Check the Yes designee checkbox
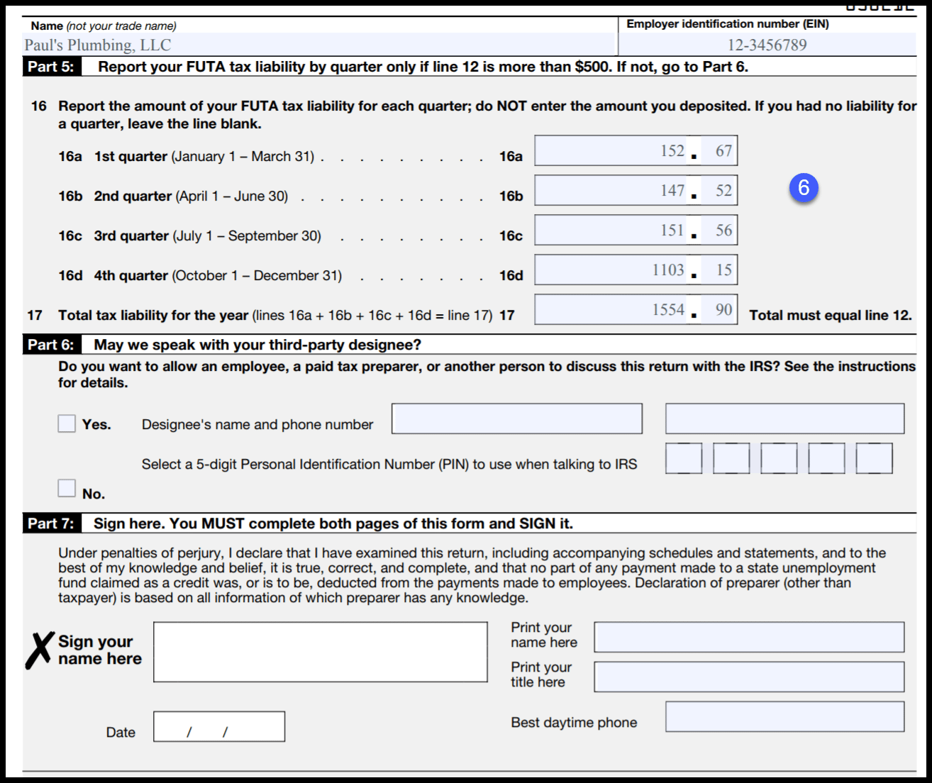932x783 pixels. pos(67,423)
